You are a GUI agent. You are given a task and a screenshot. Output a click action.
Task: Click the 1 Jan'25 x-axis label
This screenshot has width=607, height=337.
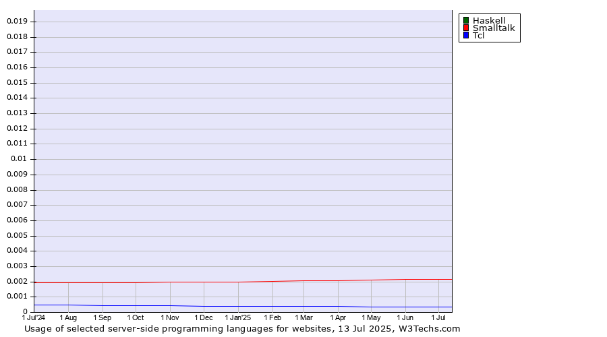(238, 317)
